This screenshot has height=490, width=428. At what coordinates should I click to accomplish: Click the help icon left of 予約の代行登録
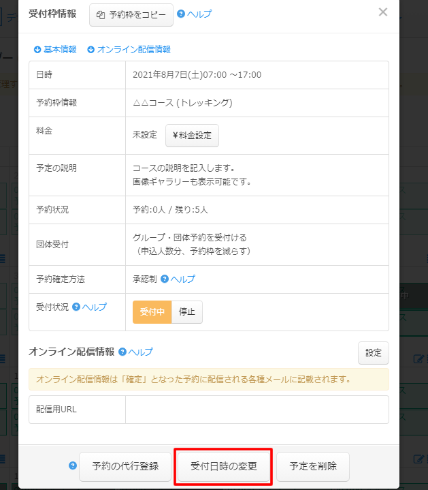(x=73, y=466)
